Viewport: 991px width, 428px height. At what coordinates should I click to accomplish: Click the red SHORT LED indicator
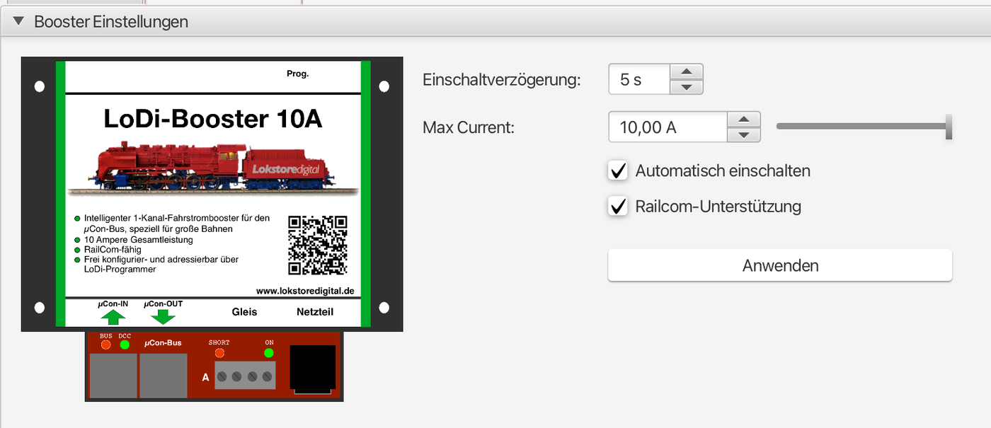pyautogui.click(x=219, y=352)
